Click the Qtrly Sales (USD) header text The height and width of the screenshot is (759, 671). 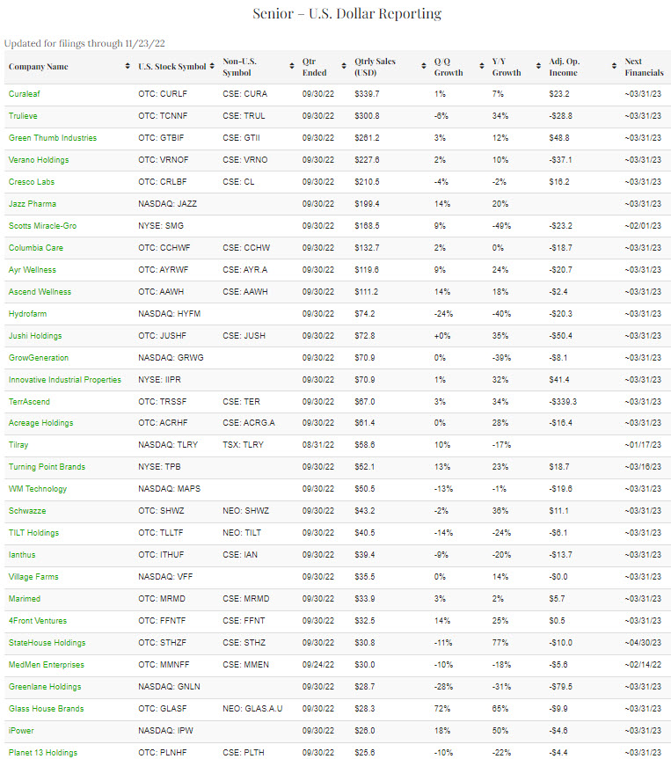[x=375, y=67]
